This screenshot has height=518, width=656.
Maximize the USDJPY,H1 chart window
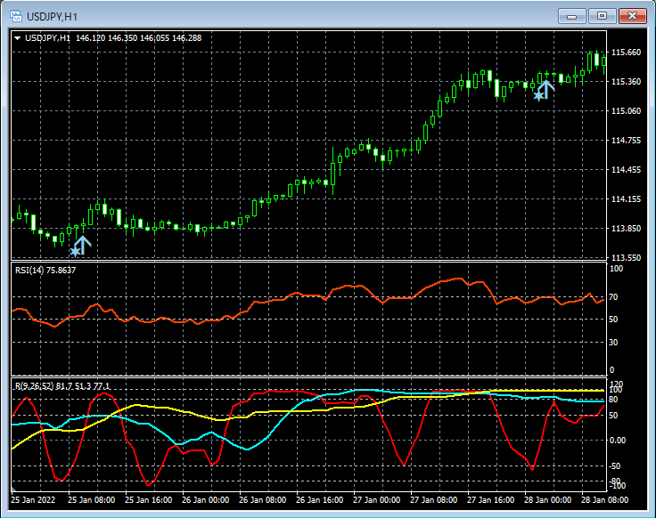(602, 16)
